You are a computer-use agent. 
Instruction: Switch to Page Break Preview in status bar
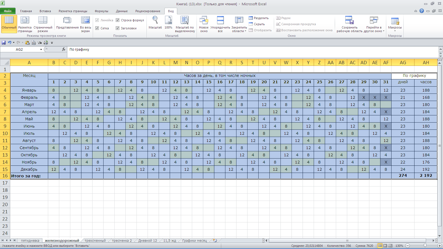(390, 246)
